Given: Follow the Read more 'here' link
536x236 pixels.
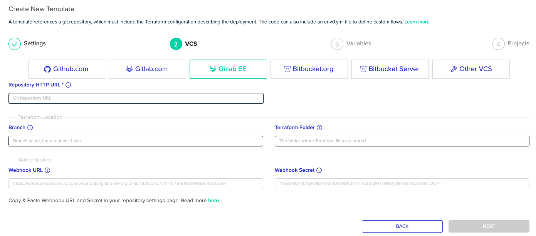Looking at the screenshot, I should click(x=213, y=201).
